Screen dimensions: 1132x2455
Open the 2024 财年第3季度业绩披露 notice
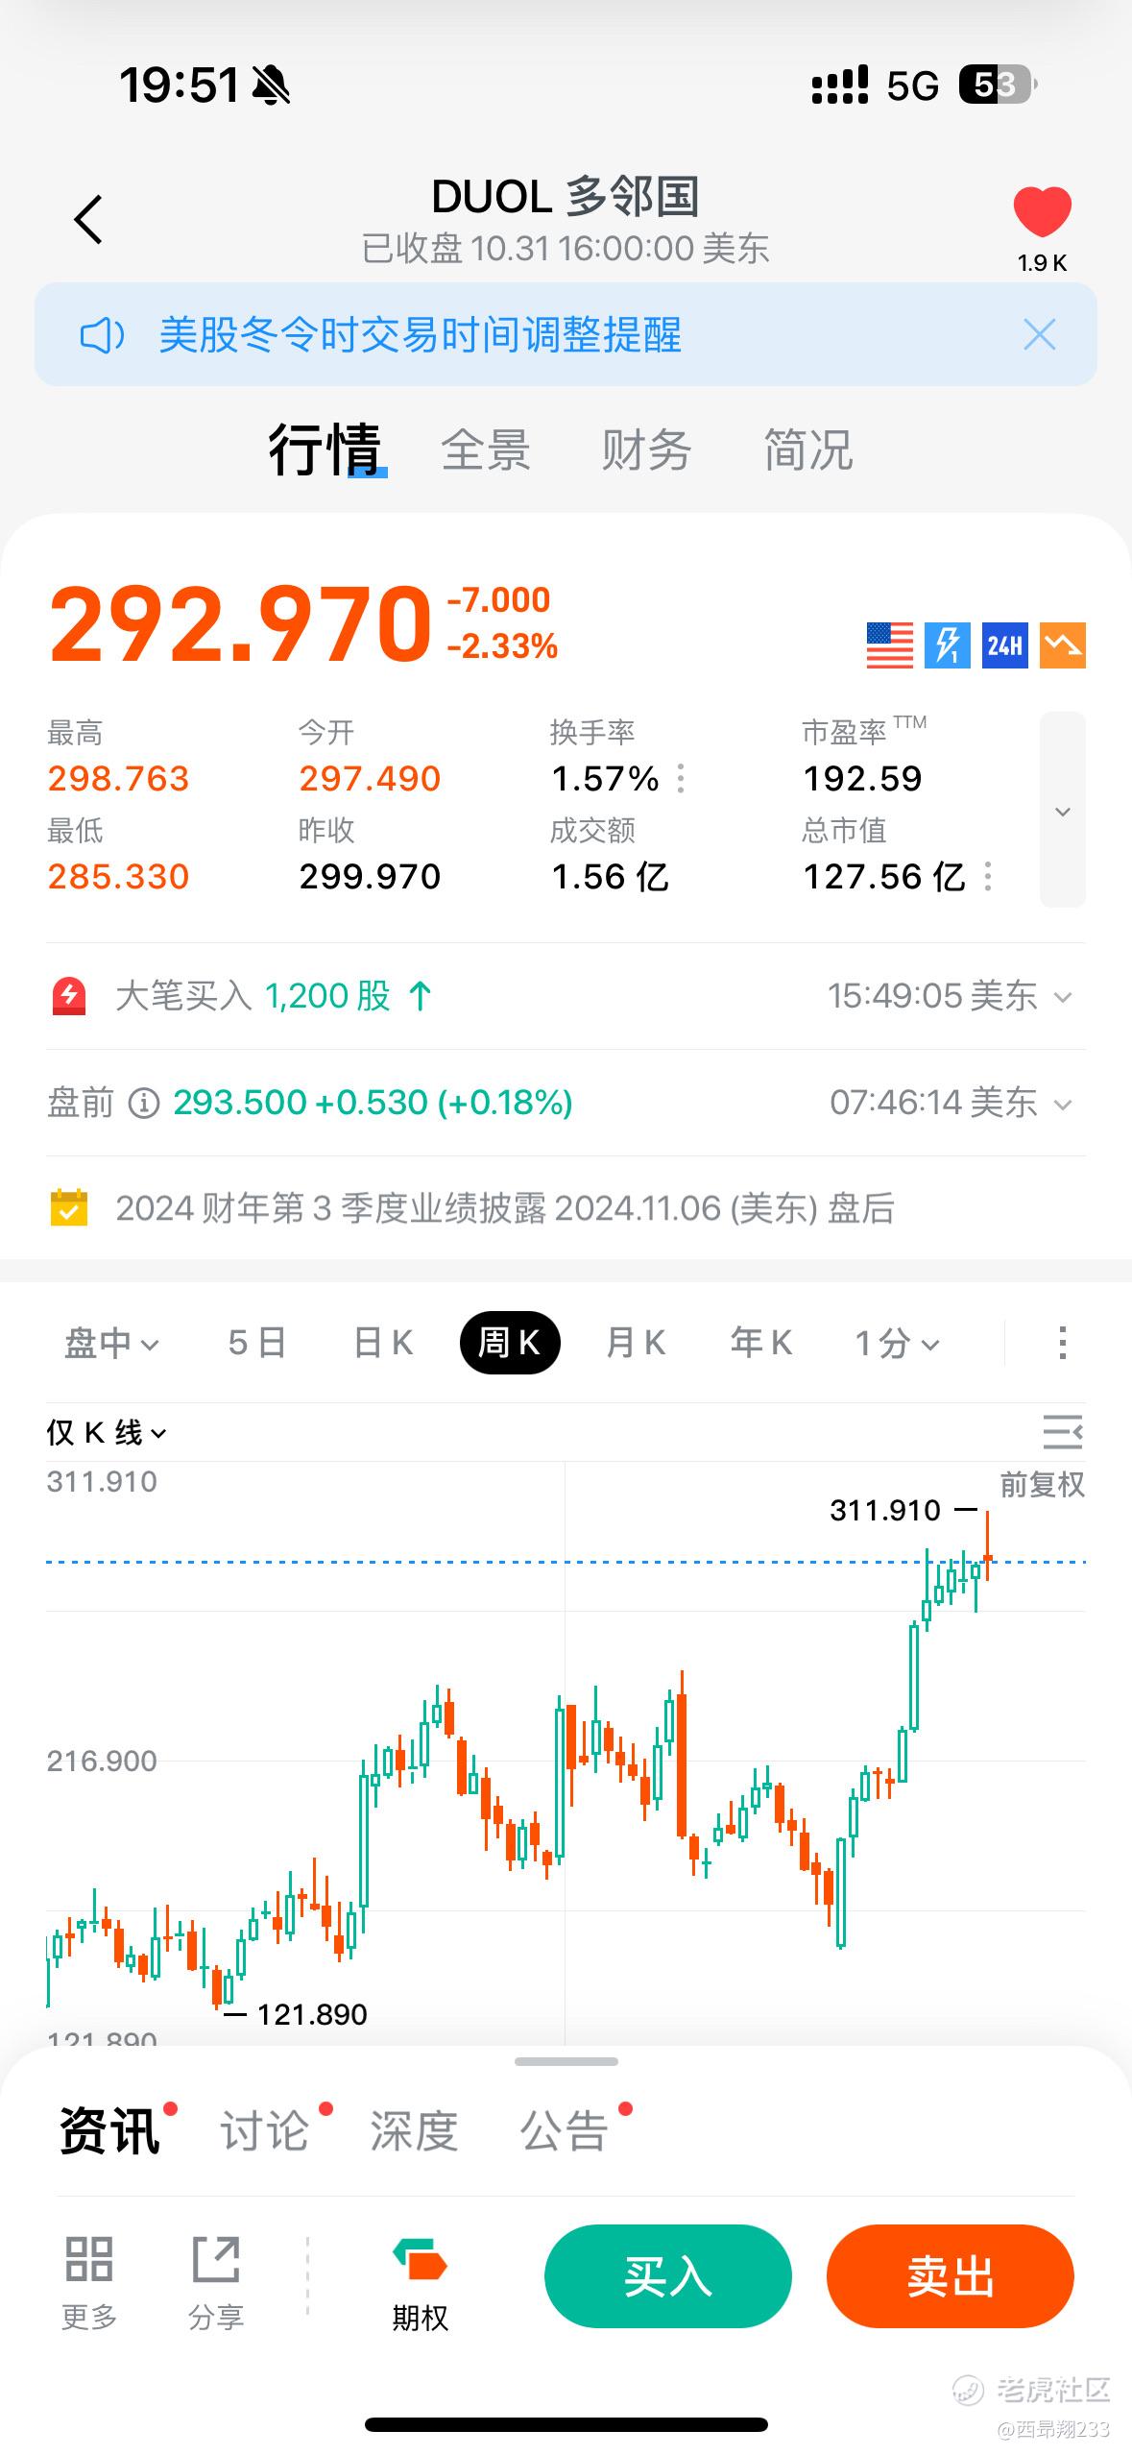point(505,1207)
